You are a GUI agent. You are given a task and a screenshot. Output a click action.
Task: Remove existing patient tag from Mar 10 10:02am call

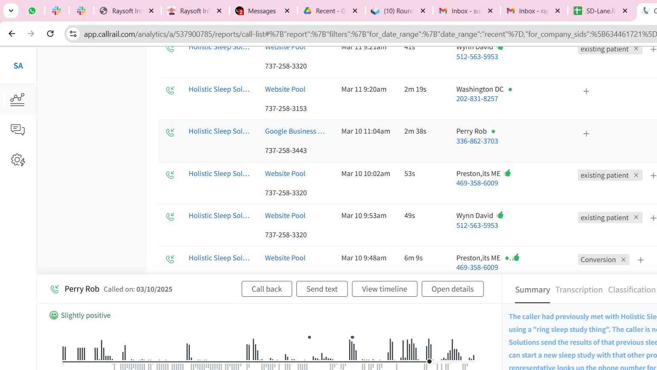click(x=636, y=175)
